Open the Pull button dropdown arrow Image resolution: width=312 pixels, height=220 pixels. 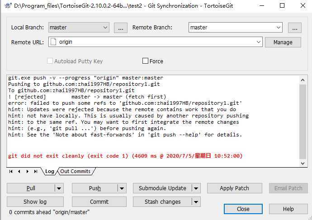[x=59, y=188]
